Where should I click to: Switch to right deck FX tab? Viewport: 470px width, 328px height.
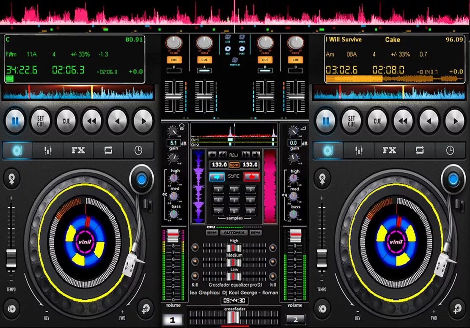click(x=389, y=150)
